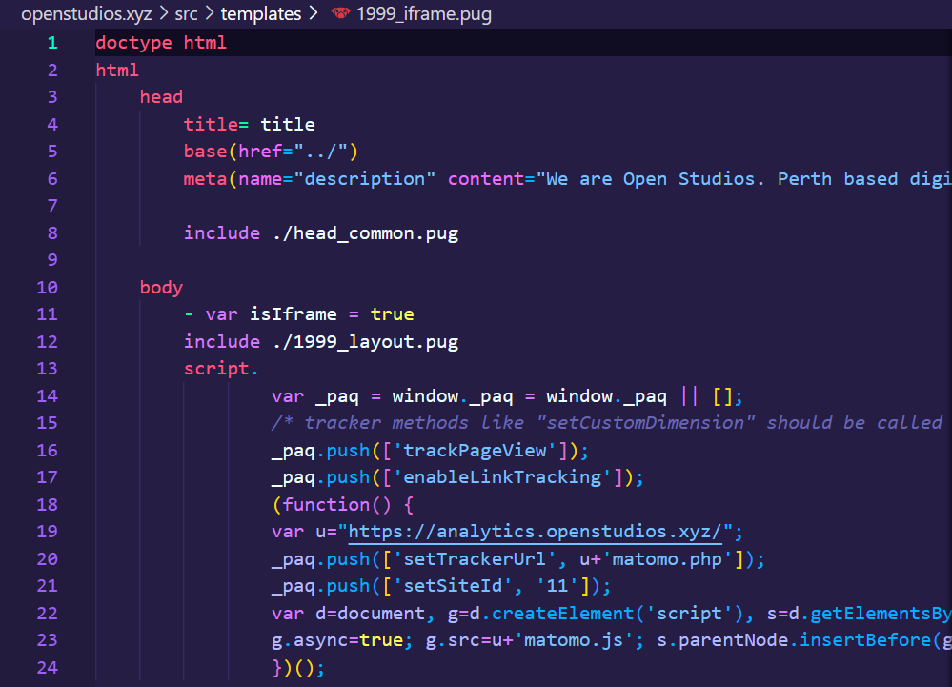
Task: Open the templates breadcrumb folder
Action: (x=261, y=13)
